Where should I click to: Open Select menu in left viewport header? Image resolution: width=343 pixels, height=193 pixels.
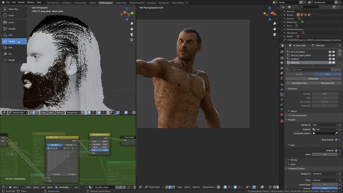click(x=51, y=113)
